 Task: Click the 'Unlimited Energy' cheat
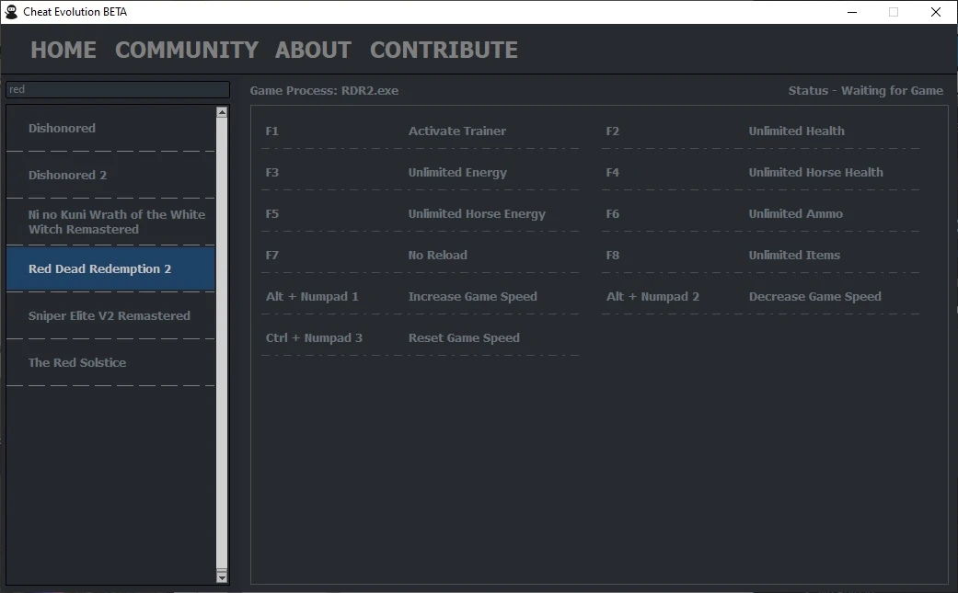[457, 173]
